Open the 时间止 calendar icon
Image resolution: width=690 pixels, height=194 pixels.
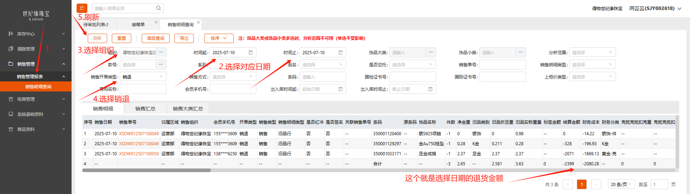[341, 52]
